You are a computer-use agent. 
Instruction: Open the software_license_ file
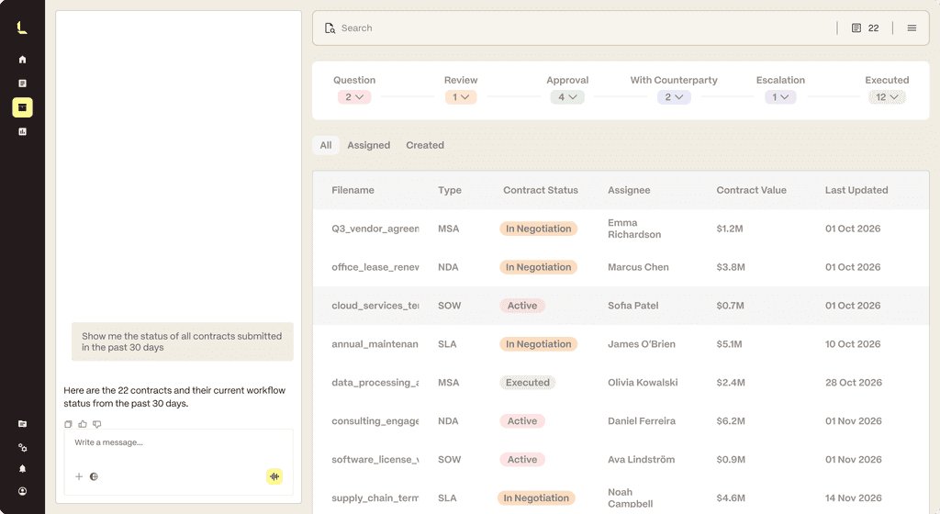375,460
